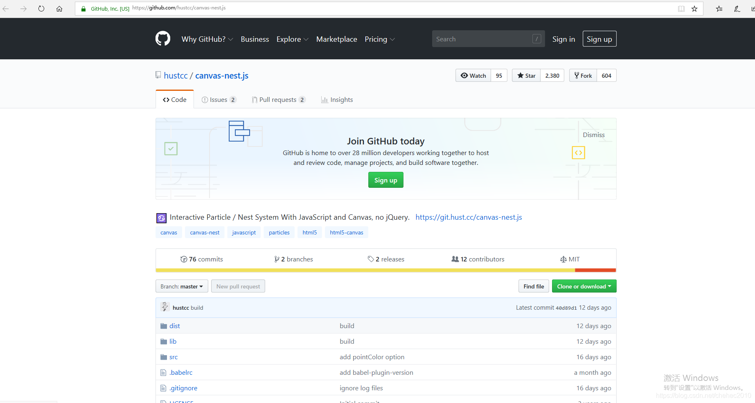755x403 pixels.
Task: Click the hustcc avatar in commit row
Action: (165, 307)
